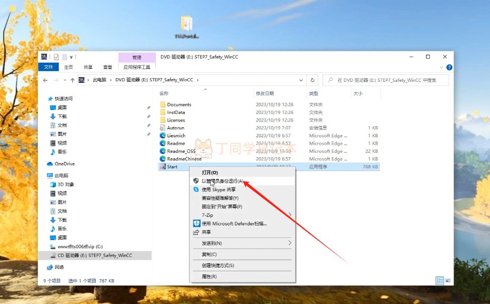Choose 使用 Skype 共享 menu entry

242,189
